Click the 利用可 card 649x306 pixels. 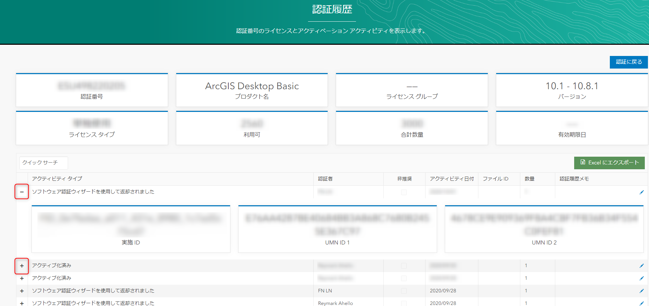[x=252, y=128]
